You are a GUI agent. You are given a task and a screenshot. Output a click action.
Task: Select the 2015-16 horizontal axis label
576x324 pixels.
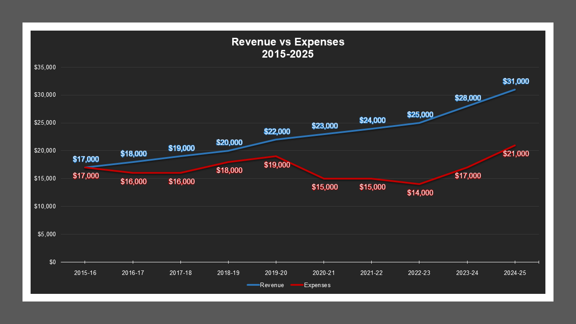click(85, 272)
